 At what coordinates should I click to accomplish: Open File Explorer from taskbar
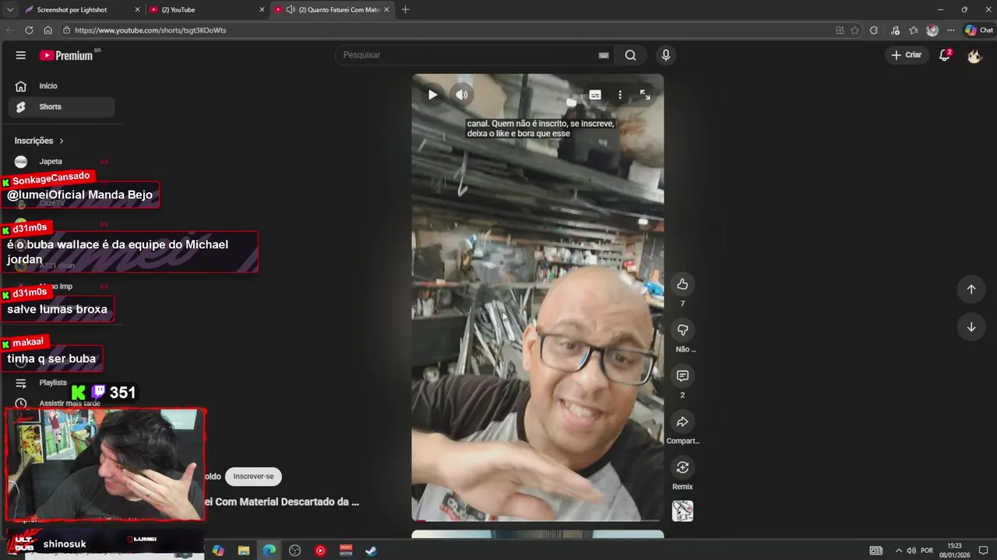pyautogui.click(x=243, y=551)
